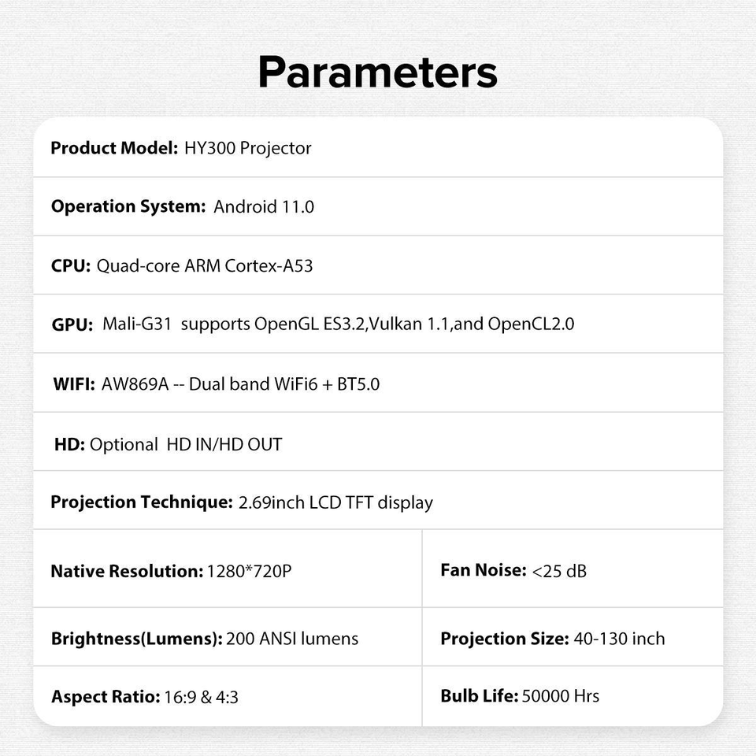Screen dimensions: 756x756
Task: Select the Operation System label
Action: point(128,206)
